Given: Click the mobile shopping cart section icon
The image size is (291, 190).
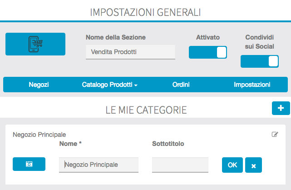Looking at the screenshot, I should click(35, 44).
